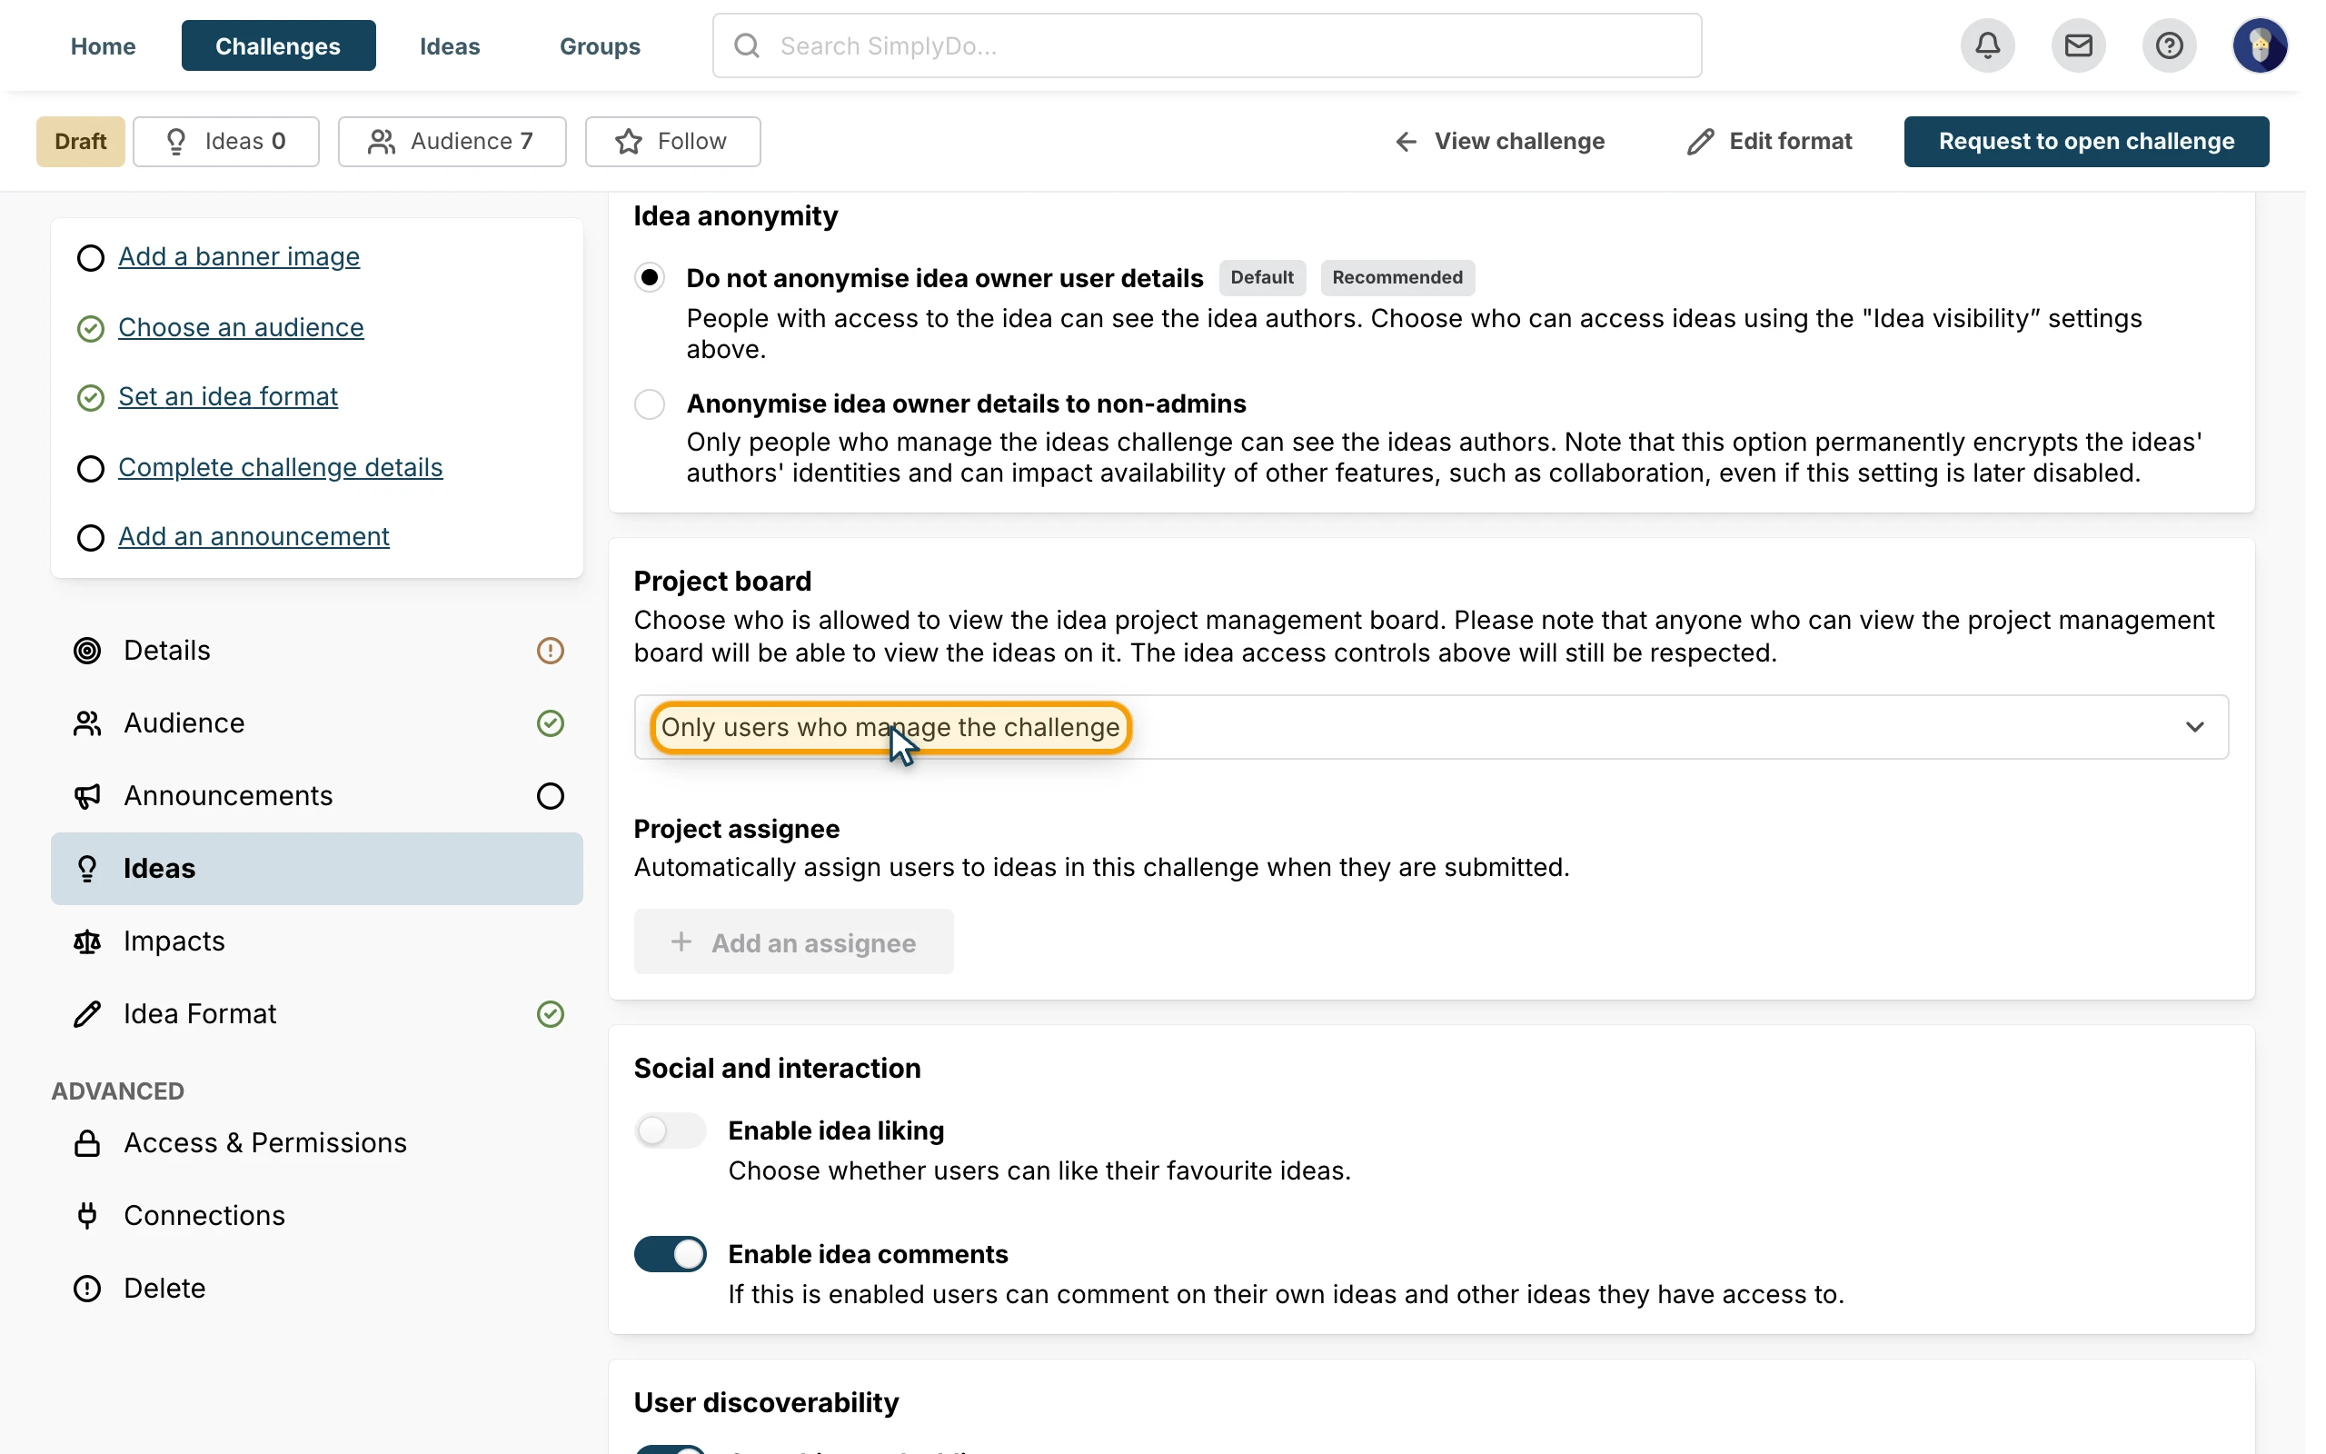The image size is (2326, 1454).
Task: Open the Set an idea format link
Action: [228, 397]
